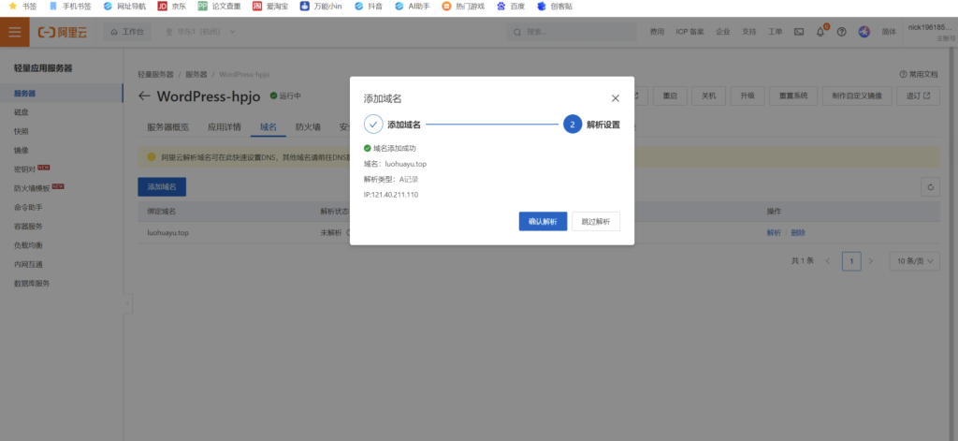Open the notification bell
The image size is (958, 441).
(x=820, y=32)
